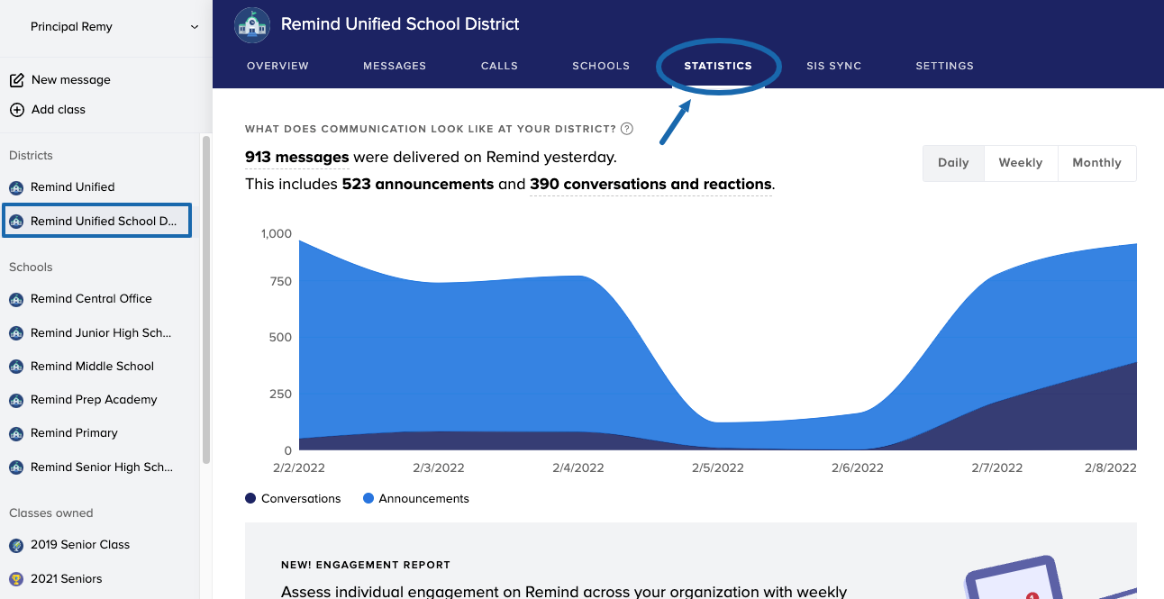Click the Remind Central Office school icon
The width and height of the screenshot is (1164, 599).
tap(16, 299)
